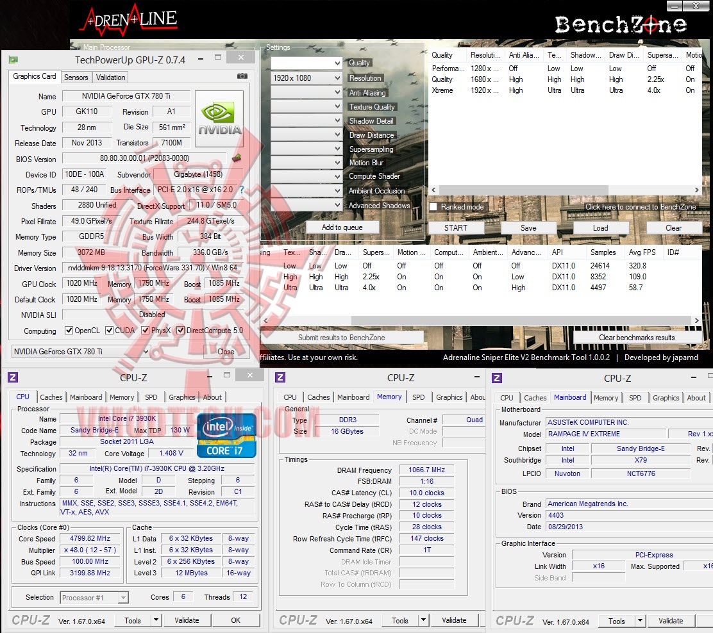
Task: Click right scroll arrow of presets list
Action: (696, 190)
